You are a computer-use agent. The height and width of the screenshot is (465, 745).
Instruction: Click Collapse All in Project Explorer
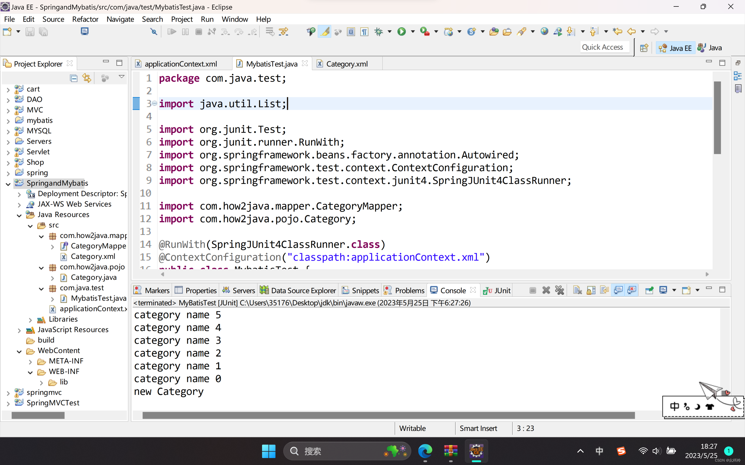pyautogui.click(x=73, y=78)
